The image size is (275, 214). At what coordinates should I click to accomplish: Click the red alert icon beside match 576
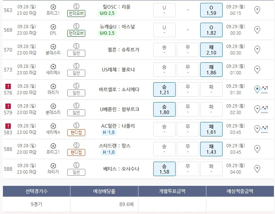tap(8, 87)
